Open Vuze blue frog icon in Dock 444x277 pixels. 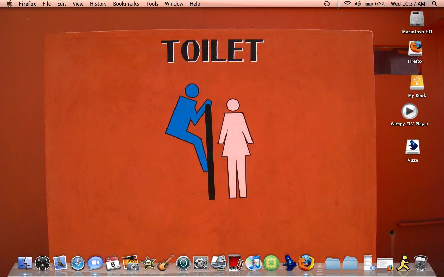[x=289, y=263]
